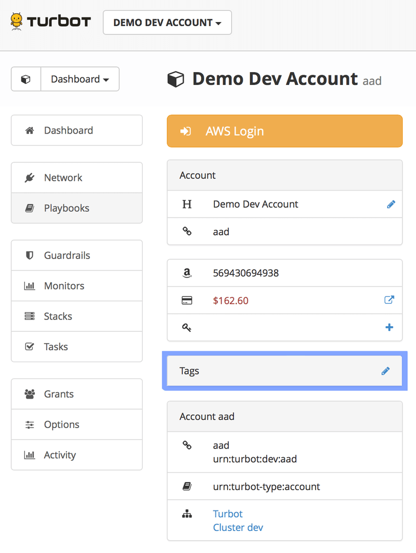Open the billing external link icon
Screen dimensions: 416x553
point(389,300)
